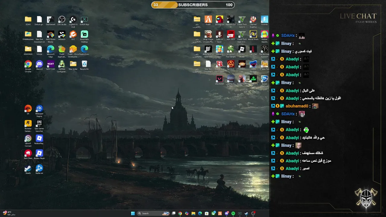Image resolution: width=386 pixels, height=217 pixels.
Task: Select the DS4Windows folder
Action: (x=28, y=36)
